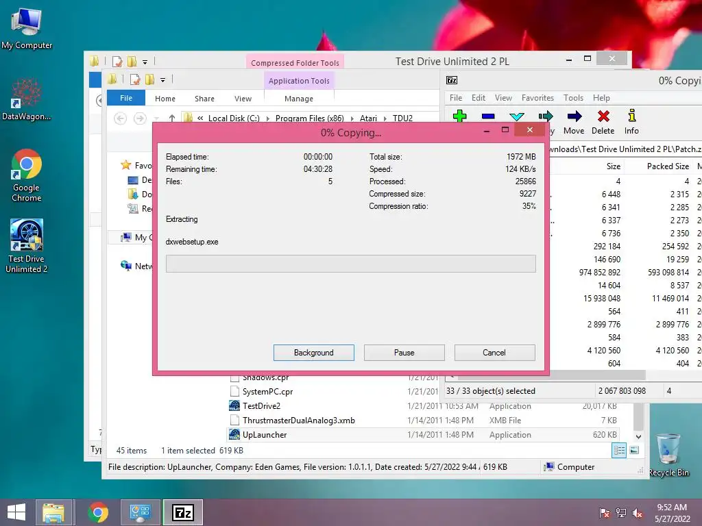Click the 7-Zip Test checkmark icon
This screenshot has height=526, width=702.
coord(517,116)
